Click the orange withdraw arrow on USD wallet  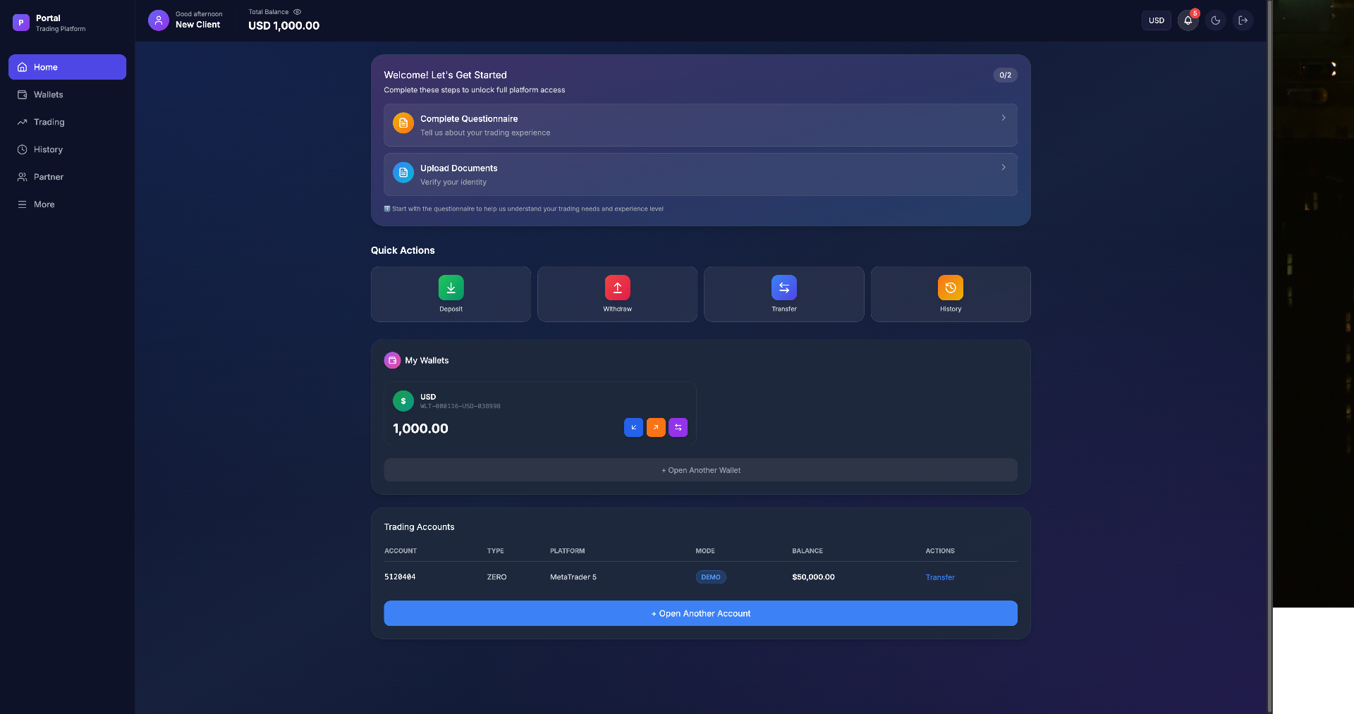tap(656, 427)
